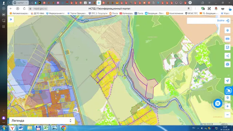Launch Yandex Browser from the taskbar
Image resolution: width=233 pixels, height=131 pixels.
[x=12, y=128]
